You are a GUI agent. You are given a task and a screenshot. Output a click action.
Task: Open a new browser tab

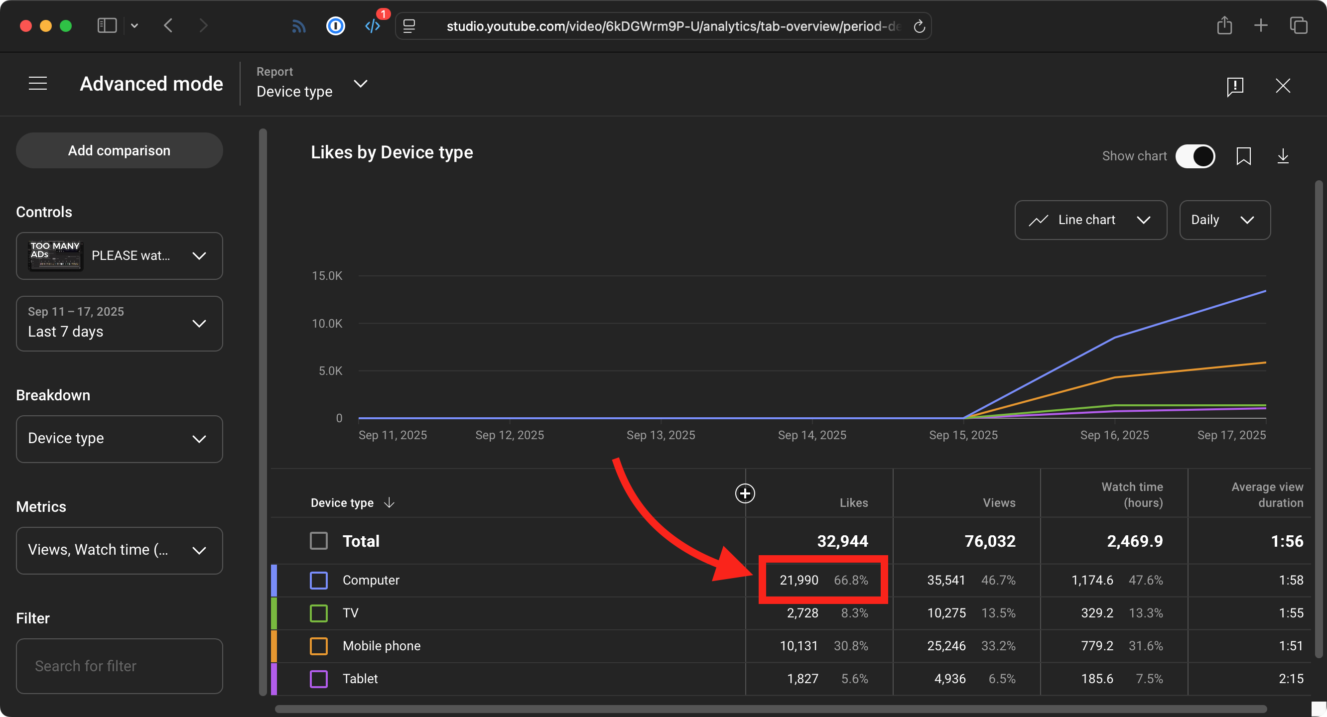point(1261,25)
